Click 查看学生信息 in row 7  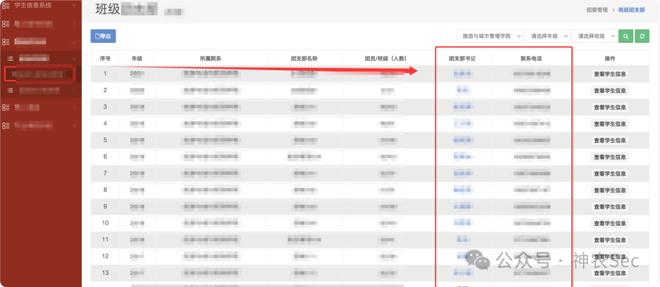(x=610, y=173)
